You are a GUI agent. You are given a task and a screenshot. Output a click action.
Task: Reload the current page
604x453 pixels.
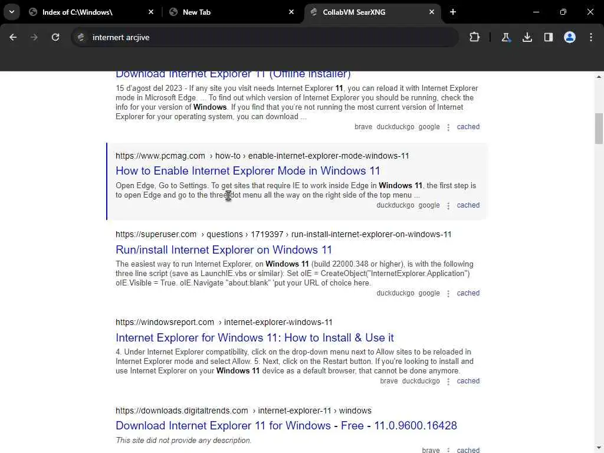(x=55, y=37)
